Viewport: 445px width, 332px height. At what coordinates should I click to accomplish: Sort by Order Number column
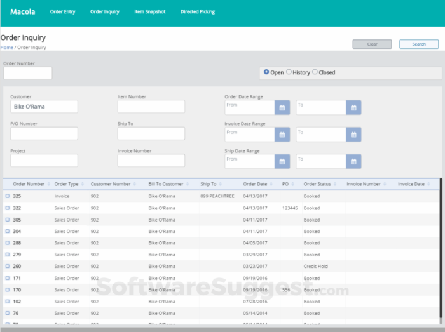[31, 184]
